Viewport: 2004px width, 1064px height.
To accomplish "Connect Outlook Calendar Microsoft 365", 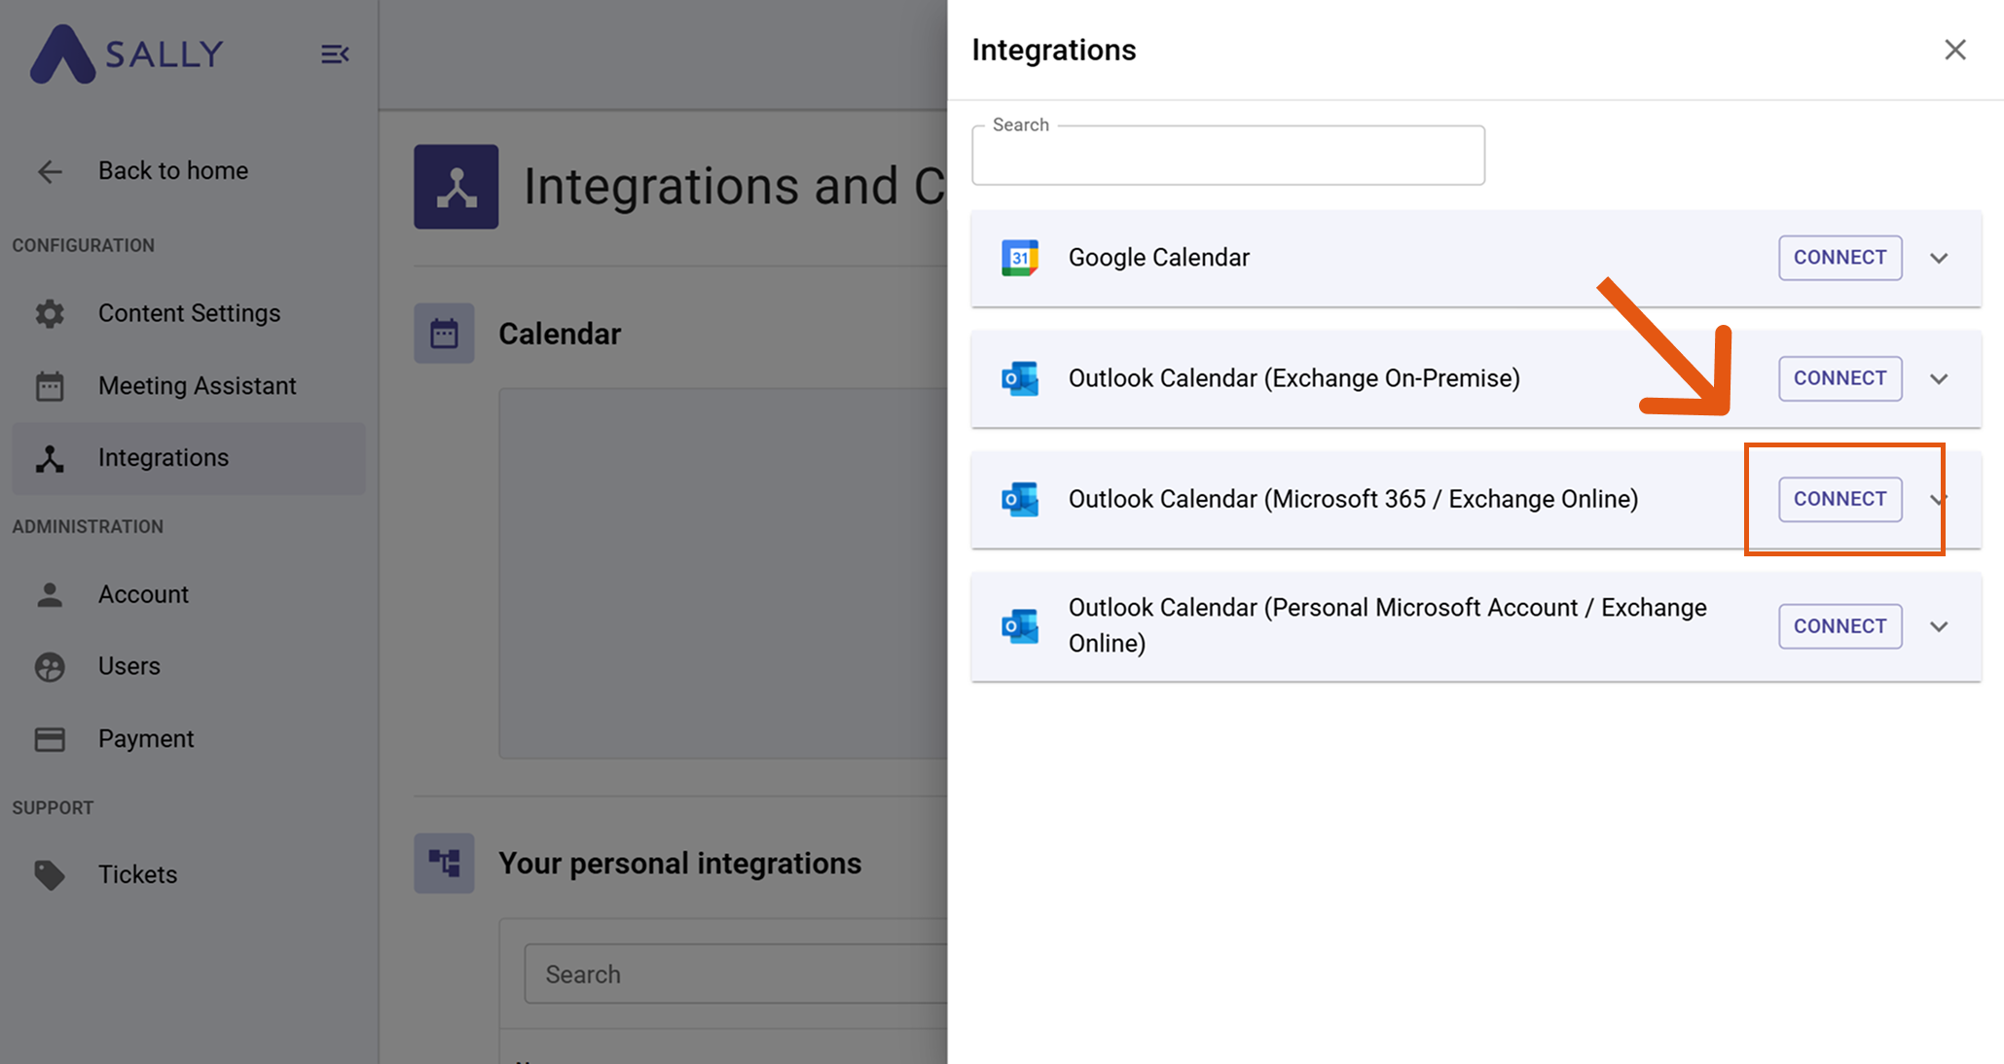I will pyautogui.click(x=1840, y=499).
